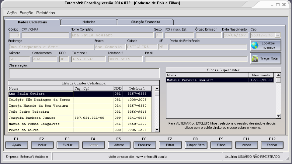
Task: Click the Incluir button
Action: 42,145
